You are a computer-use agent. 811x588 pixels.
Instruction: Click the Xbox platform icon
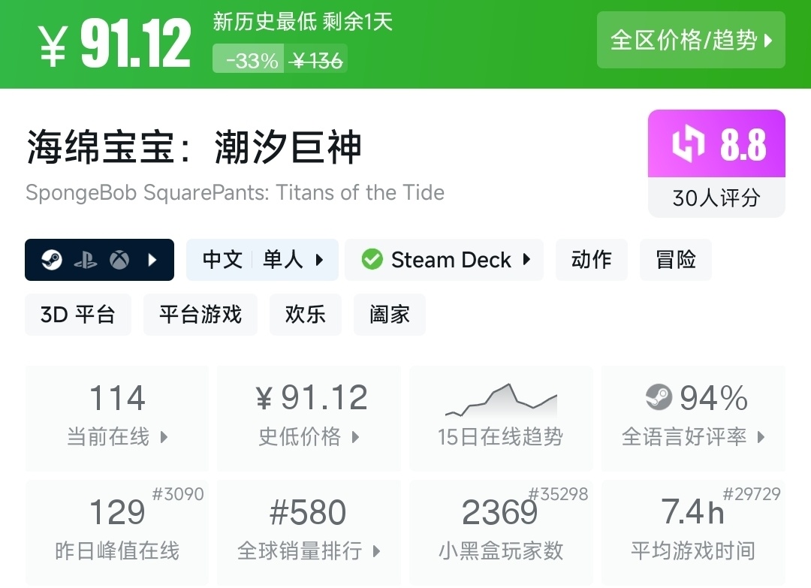[x=119, y=260]
